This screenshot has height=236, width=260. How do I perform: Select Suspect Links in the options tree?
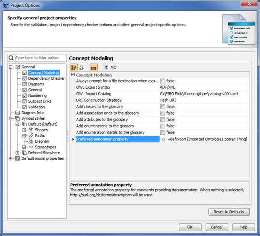[x=40, y=101]
